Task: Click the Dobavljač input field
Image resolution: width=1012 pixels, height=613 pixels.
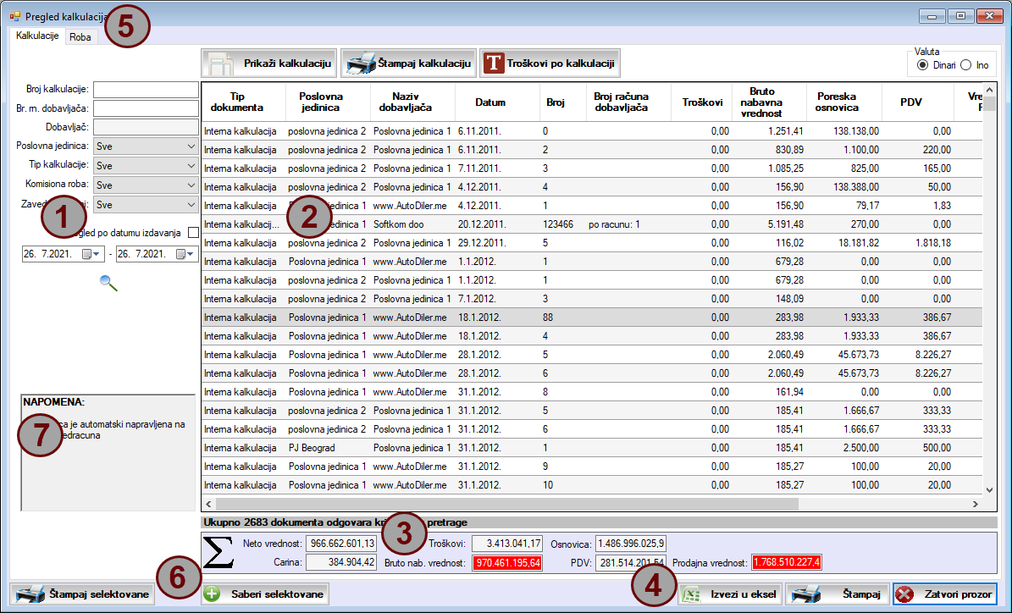Action: tap(146, 127)
